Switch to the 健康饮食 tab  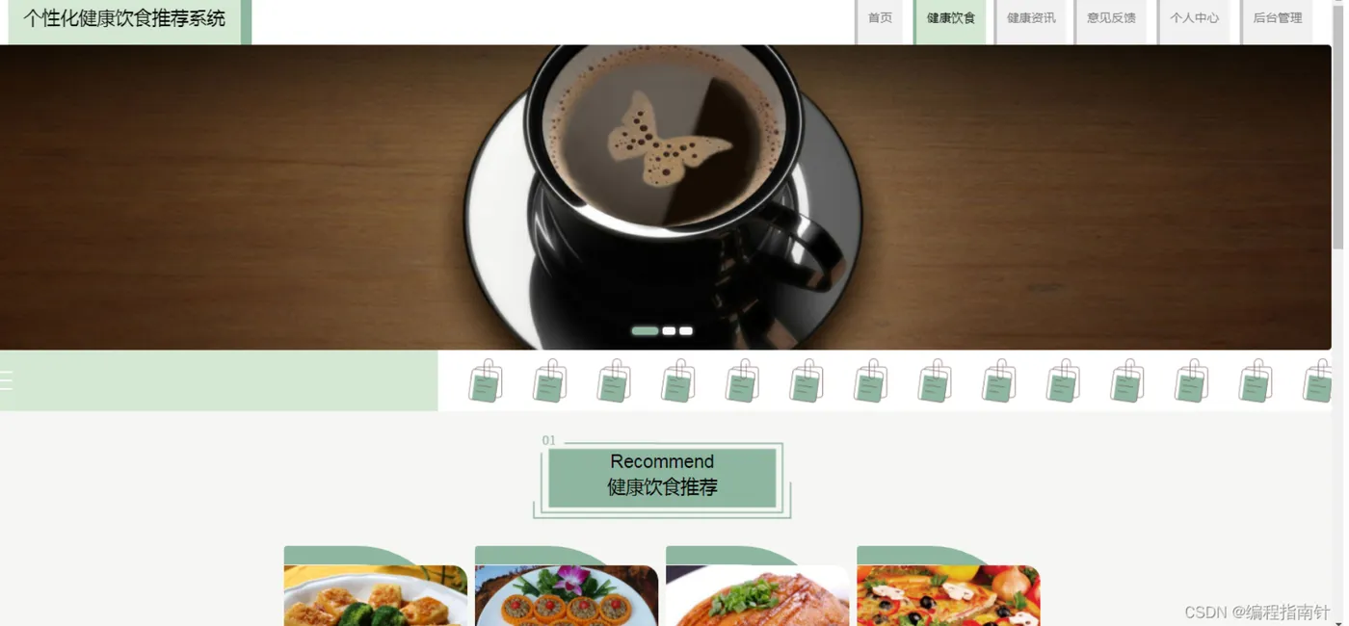[951, 18]
